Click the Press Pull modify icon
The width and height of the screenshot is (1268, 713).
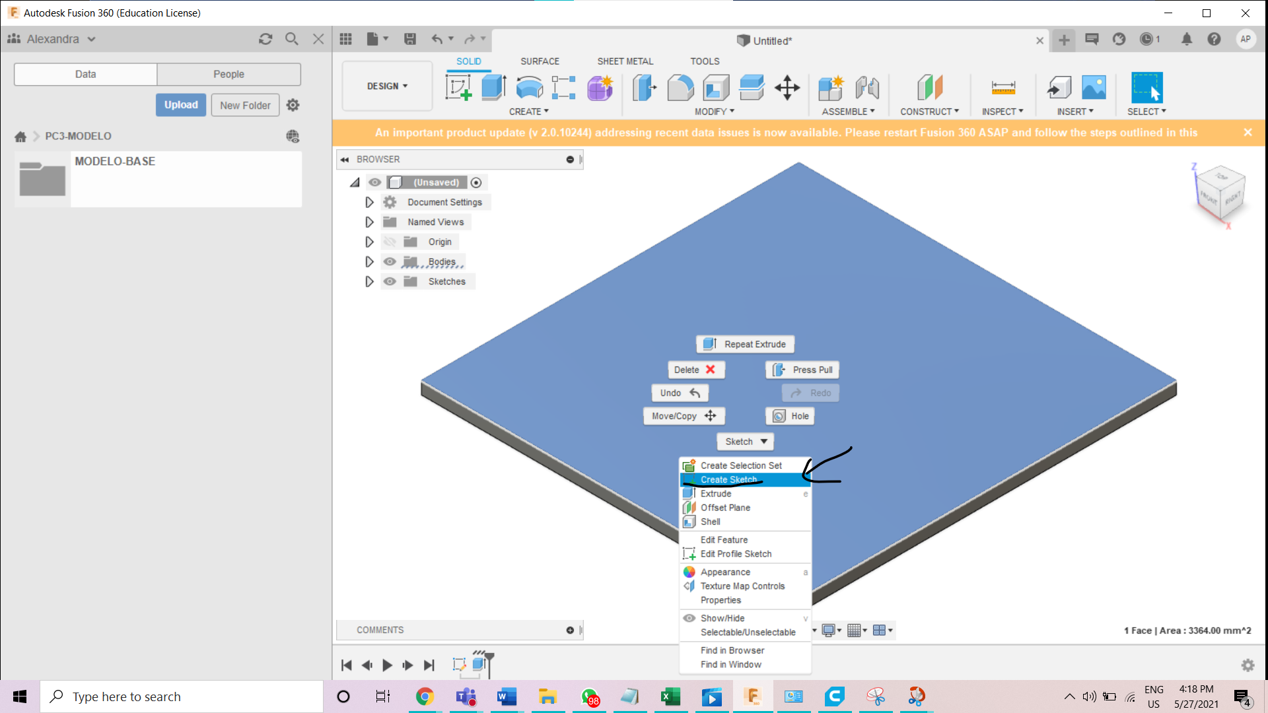click(x=645, y=87)
